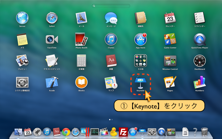Screen dimensions: 222x139
Task: Click Calendar icon in the Dock
Action: pos(28,132)
